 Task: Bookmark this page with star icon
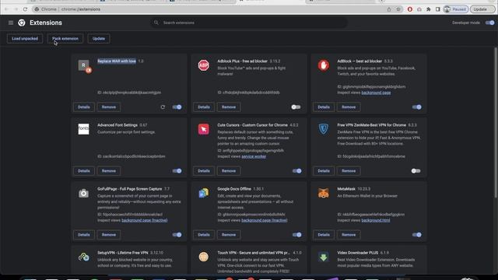coord(398,9)
